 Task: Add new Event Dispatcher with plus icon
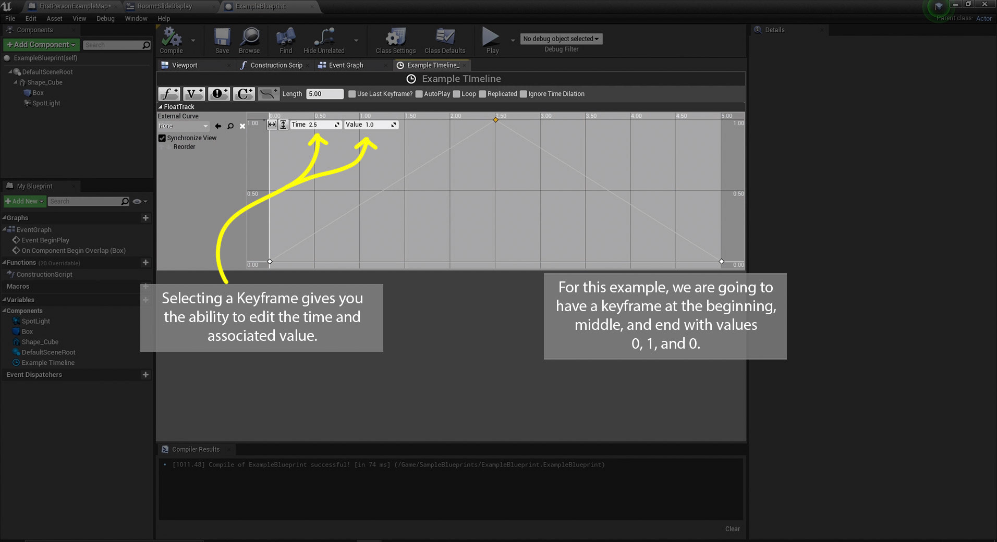[x=145, y=375]
